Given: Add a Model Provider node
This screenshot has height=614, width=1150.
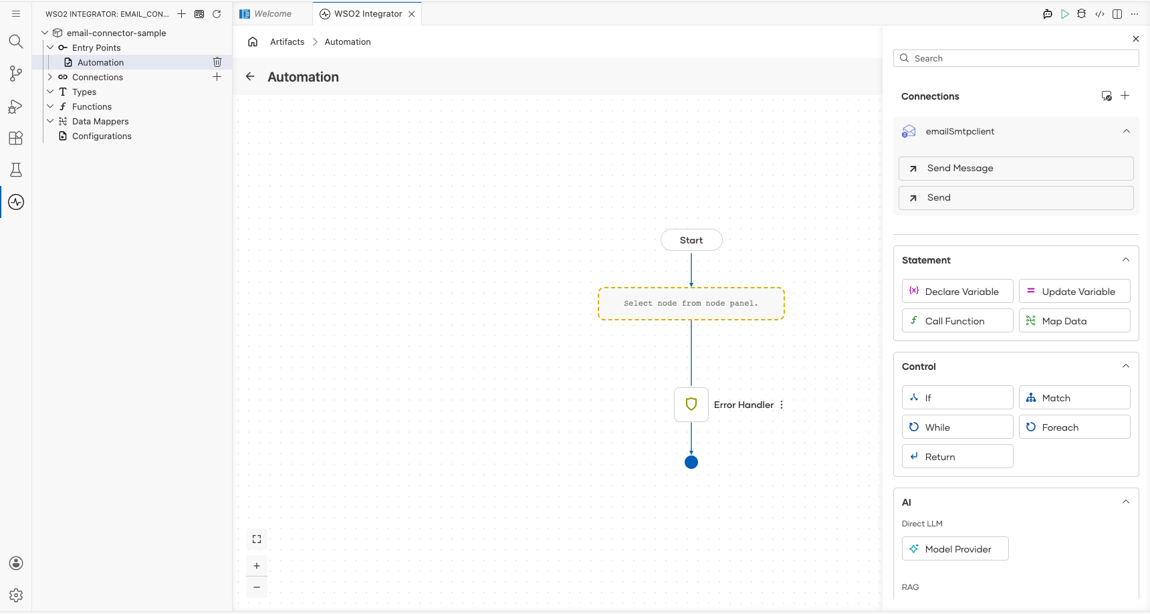Looking at the screenshot, I should click(955, 548).
